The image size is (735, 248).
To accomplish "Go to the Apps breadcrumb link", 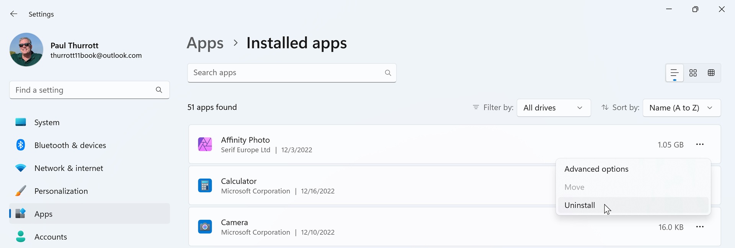I will pos(205,43).
